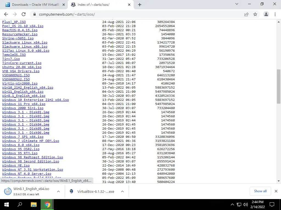Click the VirtualBox installer file icon

[x=72, y=191]
